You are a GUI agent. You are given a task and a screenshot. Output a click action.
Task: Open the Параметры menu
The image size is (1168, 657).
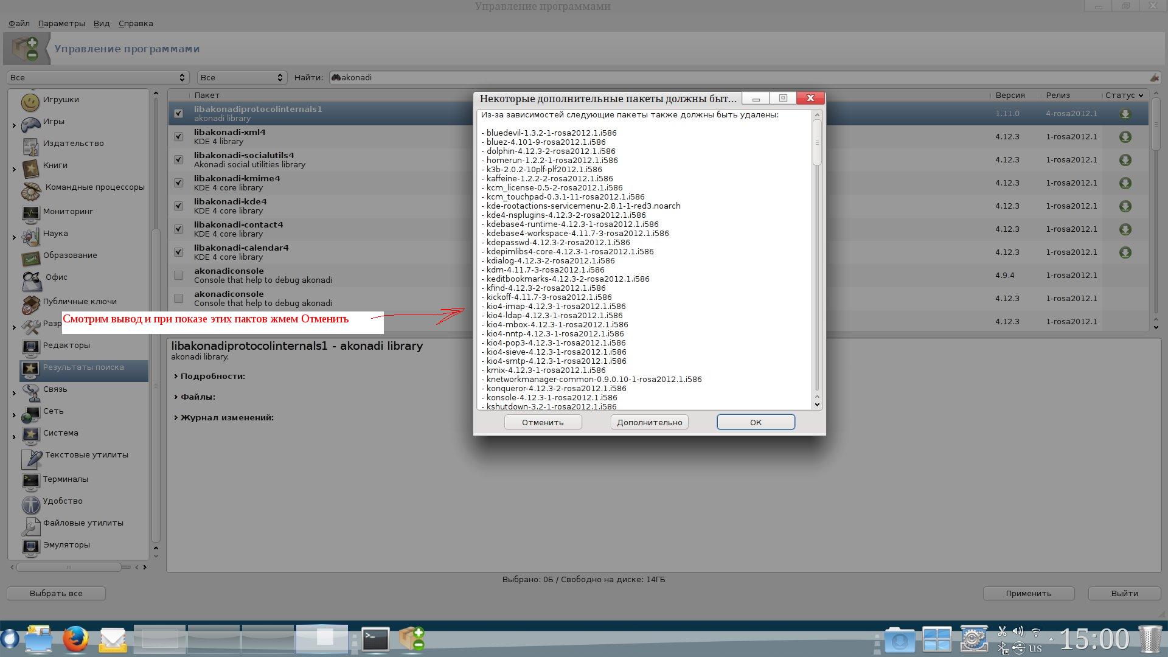click(61, 23)
